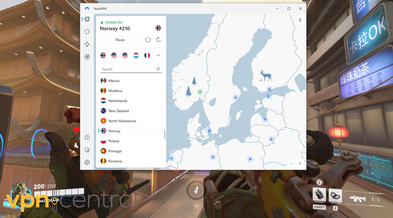Connect to Poland in the list
This screenshot has height=218, width=393.
click(131, 141)
